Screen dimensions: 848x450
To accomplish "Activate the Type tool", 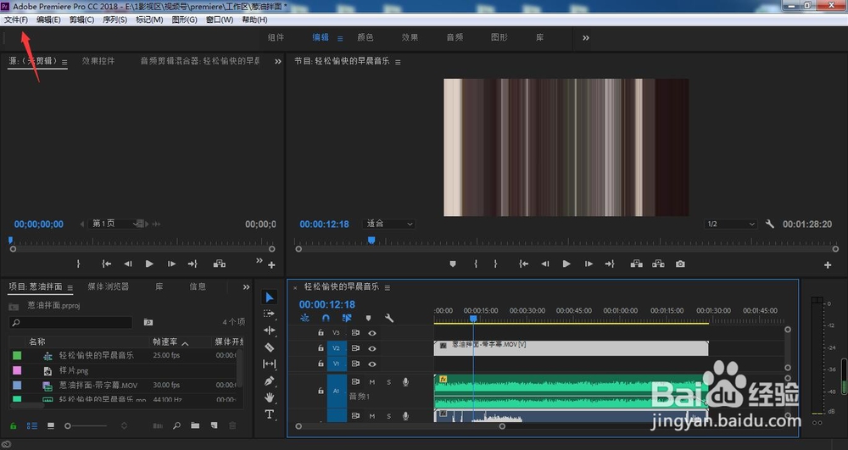I will pos(270,414).
